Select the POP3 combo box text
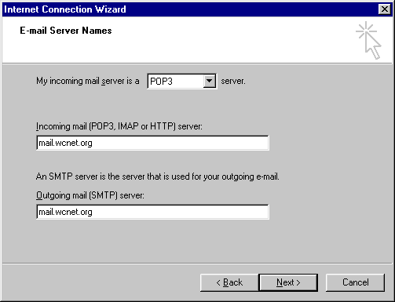This screenshot has width=395, height=302. pos(161,82)
